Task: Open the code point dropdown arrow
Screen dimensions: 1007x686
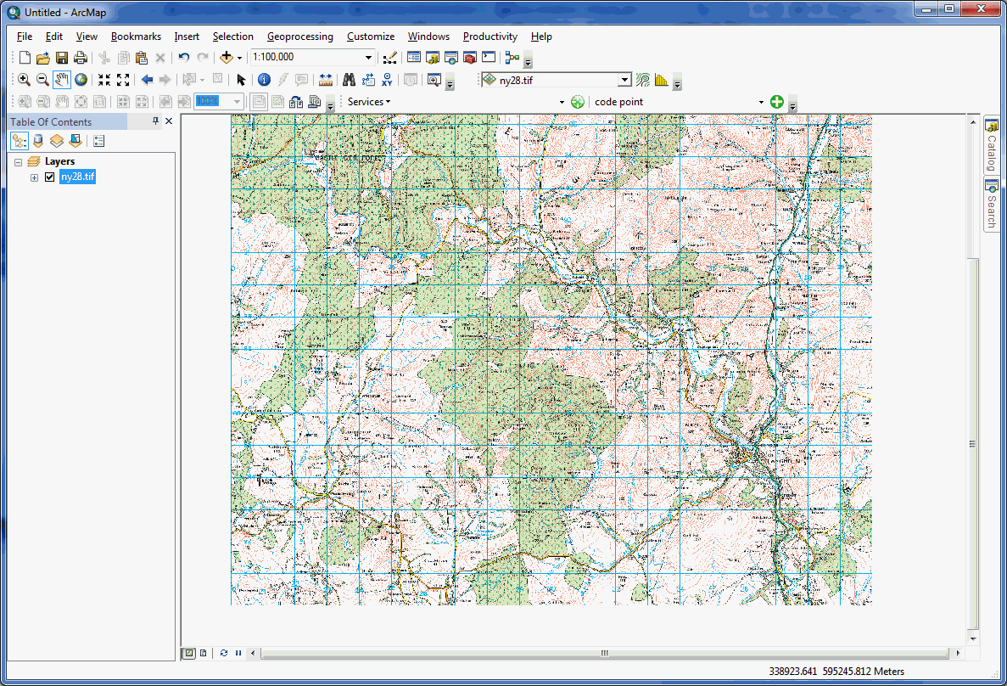Action: point(761,102)
